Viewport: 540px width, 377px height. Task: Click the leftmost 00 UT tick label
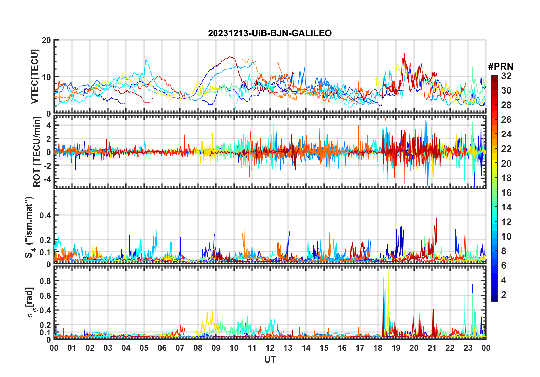pyautogui.click(x=54, y=348)
